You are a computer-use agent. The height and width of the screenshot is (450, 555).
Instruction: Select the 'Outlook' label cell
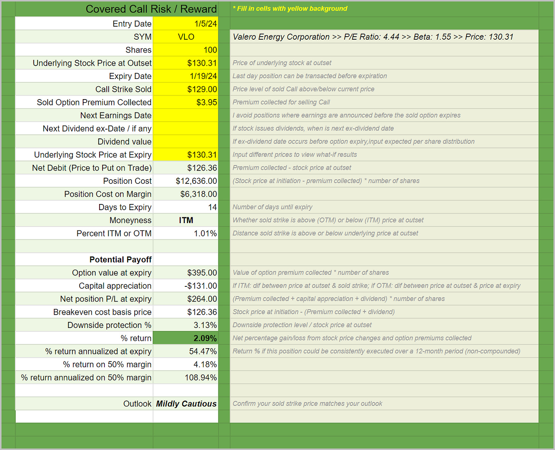pos(84,403)
